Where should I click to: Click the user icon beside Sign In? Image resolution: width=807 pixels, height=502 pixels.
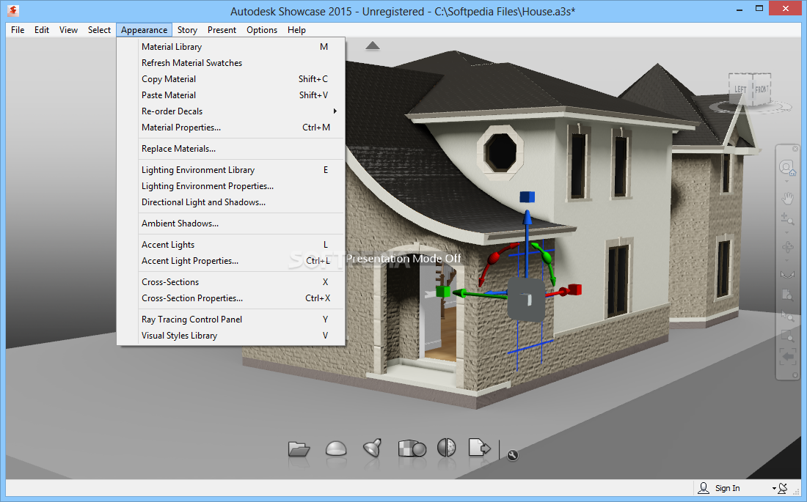(703, 487)
